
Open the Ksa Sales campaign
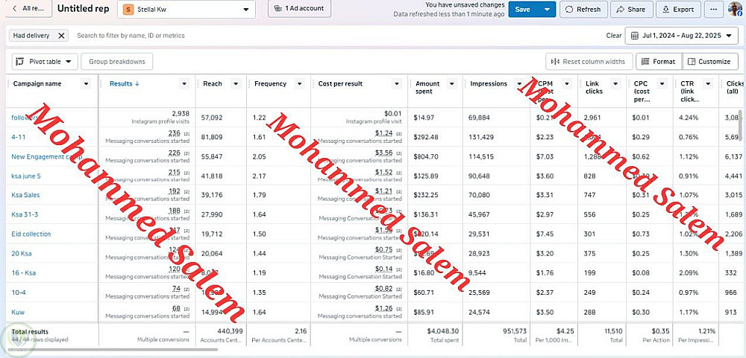click(x=25, y=195)
